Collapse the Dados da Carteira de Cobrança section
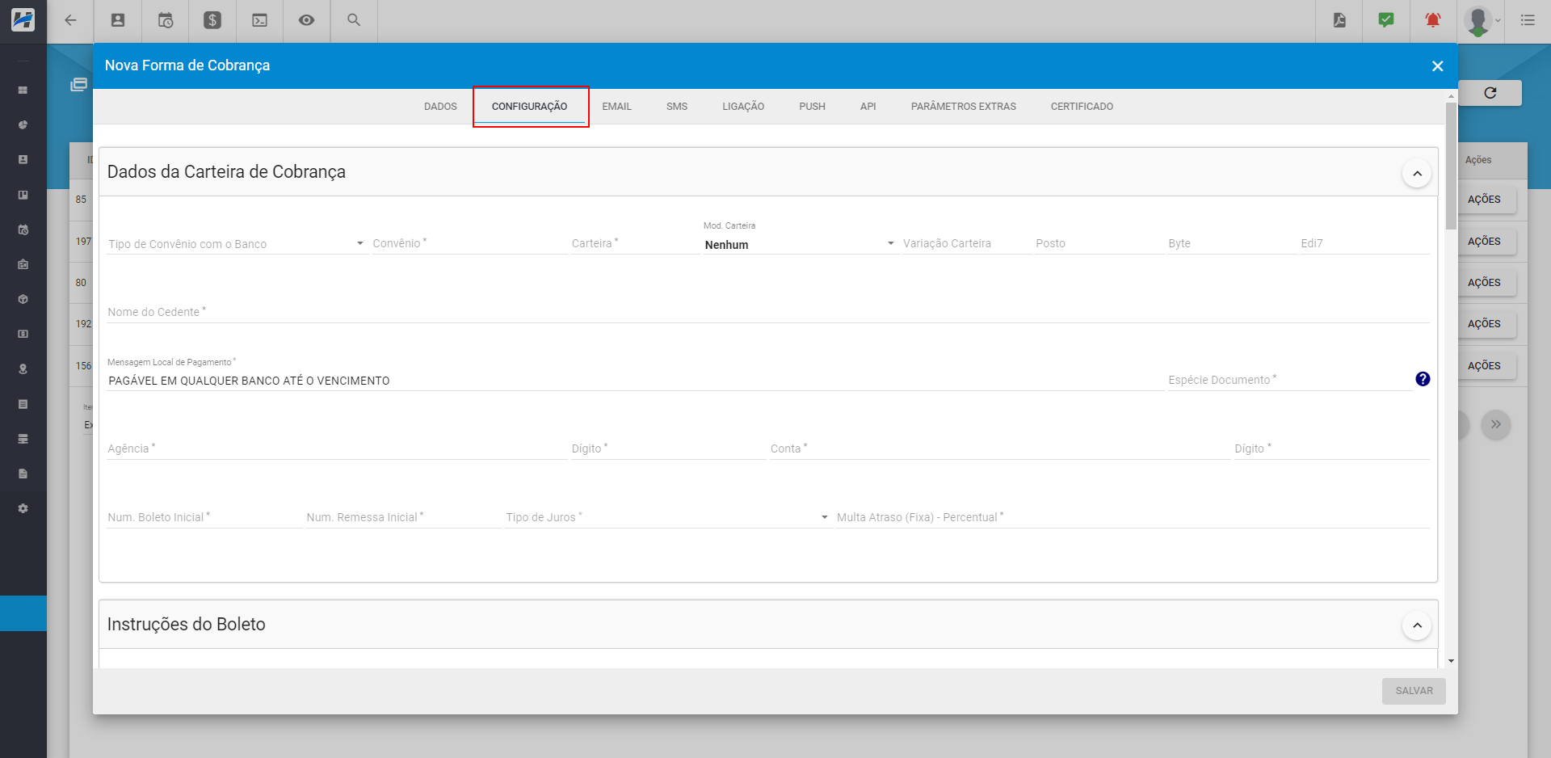The width and height of the screenshot is (1551, 758). coord(1417,173)
